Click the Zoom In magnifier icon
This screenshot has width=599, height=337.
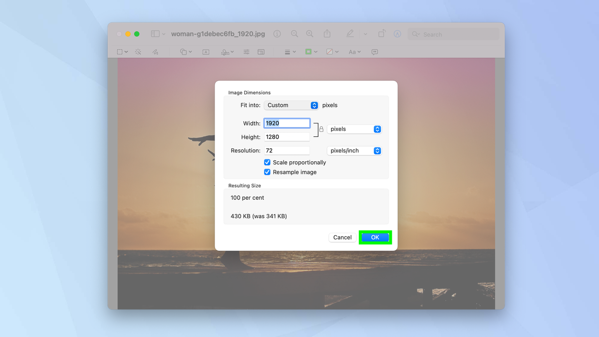[309, 33]
